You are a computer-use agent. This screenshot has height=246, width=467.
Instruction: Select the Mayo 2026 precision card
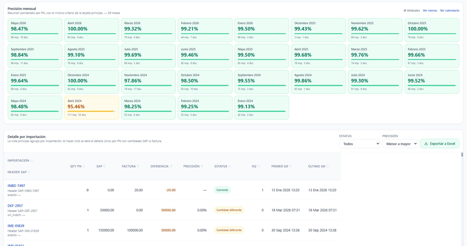pyautogui.click(x=35, y=30)
